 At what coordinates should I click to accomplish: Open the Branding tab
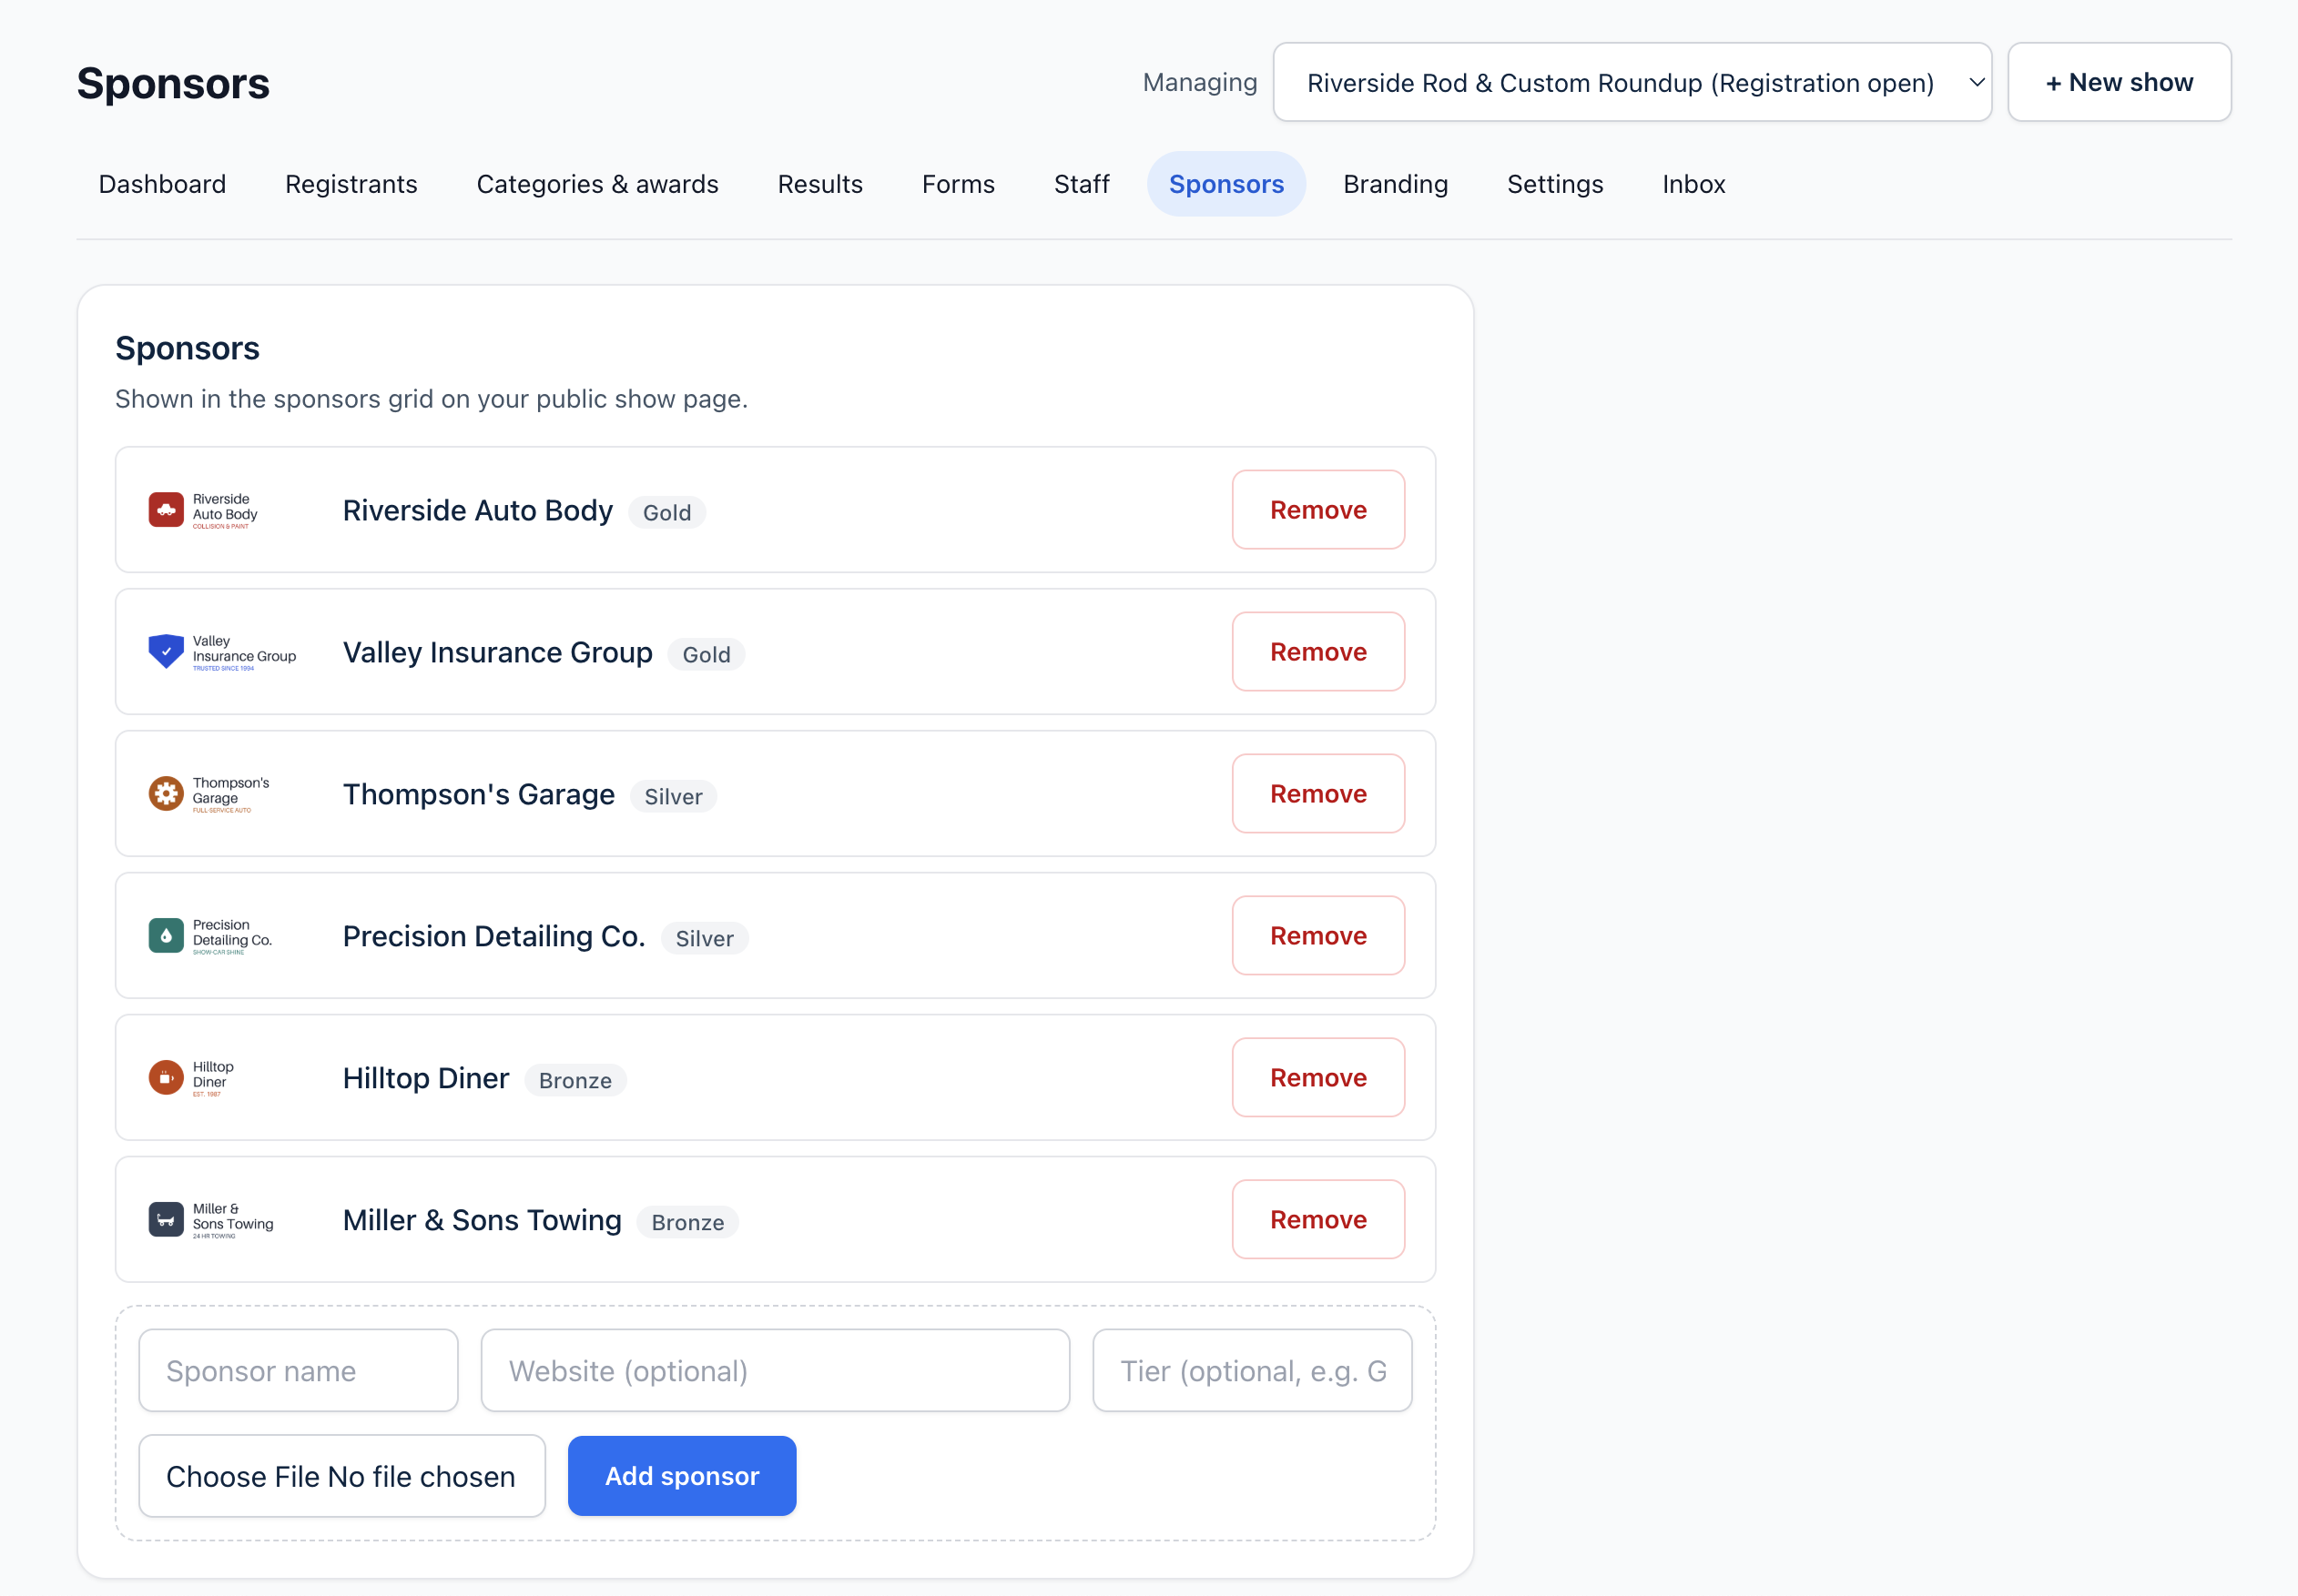1396,184
